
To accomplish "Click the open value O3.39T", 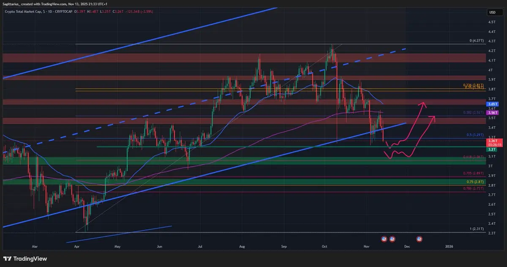I will pyautogui.click(x=80, y=11).
